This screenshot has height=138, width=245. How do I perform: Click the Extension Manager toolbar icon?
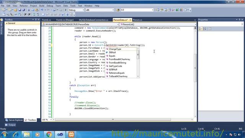click(x=181, y=10)
